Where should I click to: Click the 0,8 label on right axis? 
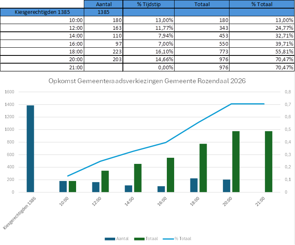click(288, 92)
